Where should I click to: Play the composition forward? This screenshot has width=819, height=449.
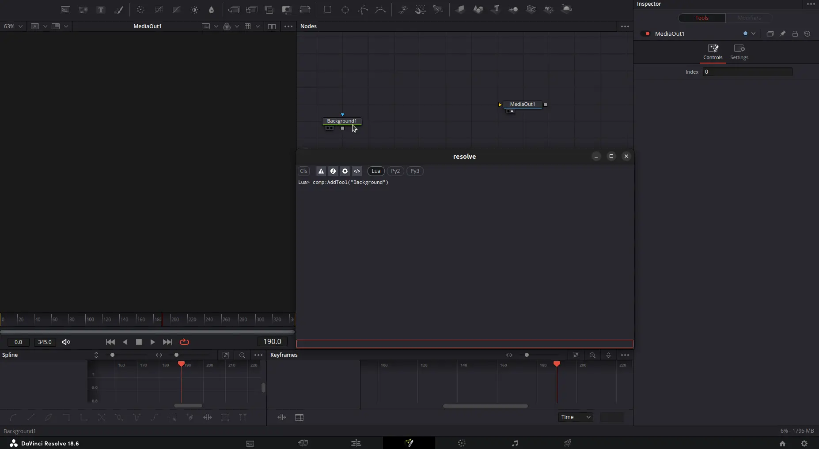coord(153,342)
